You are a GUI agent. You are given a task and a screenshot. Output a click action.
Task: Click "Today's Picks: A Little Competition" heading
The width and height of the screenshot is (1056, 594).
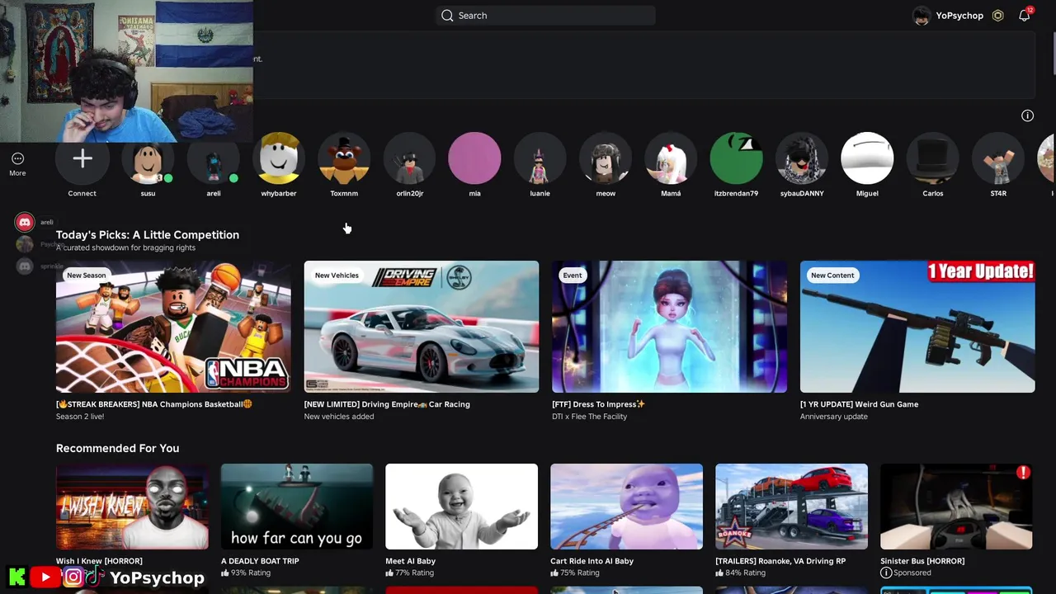tap(148, 235)
